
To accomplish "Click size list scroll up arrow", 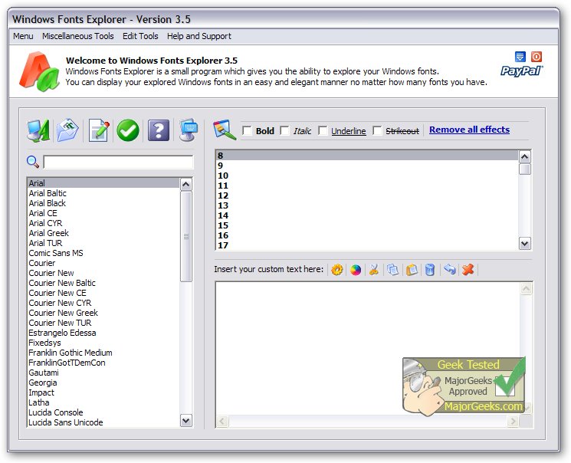I will pyautogui.click(x=524, y=157).
